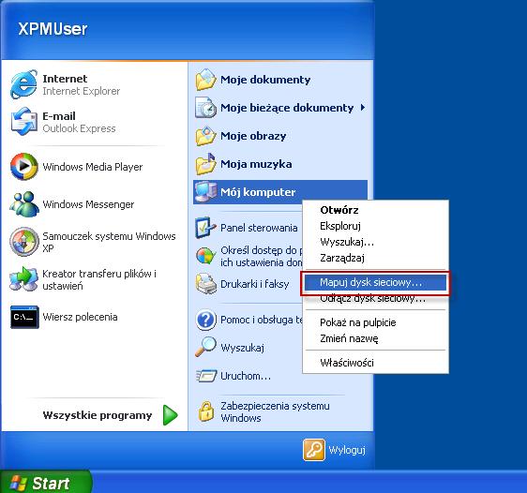
Task: Expand the Moje bieżące dokumenty submenu arrow
Action: [x=363, y=108]
